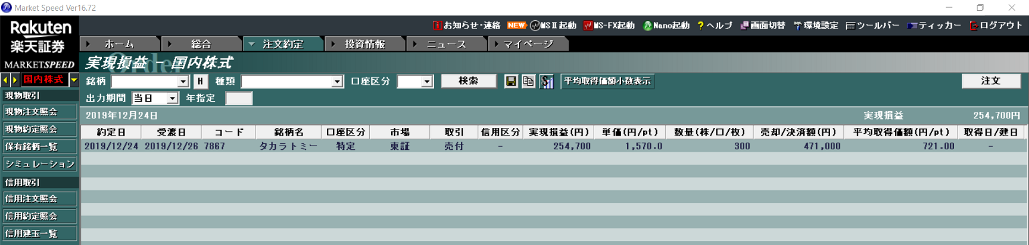Click the save floppy disk icon
The height and width of the screenshot is (245, 1029).
pyautogui.click(x=511, y=81)
